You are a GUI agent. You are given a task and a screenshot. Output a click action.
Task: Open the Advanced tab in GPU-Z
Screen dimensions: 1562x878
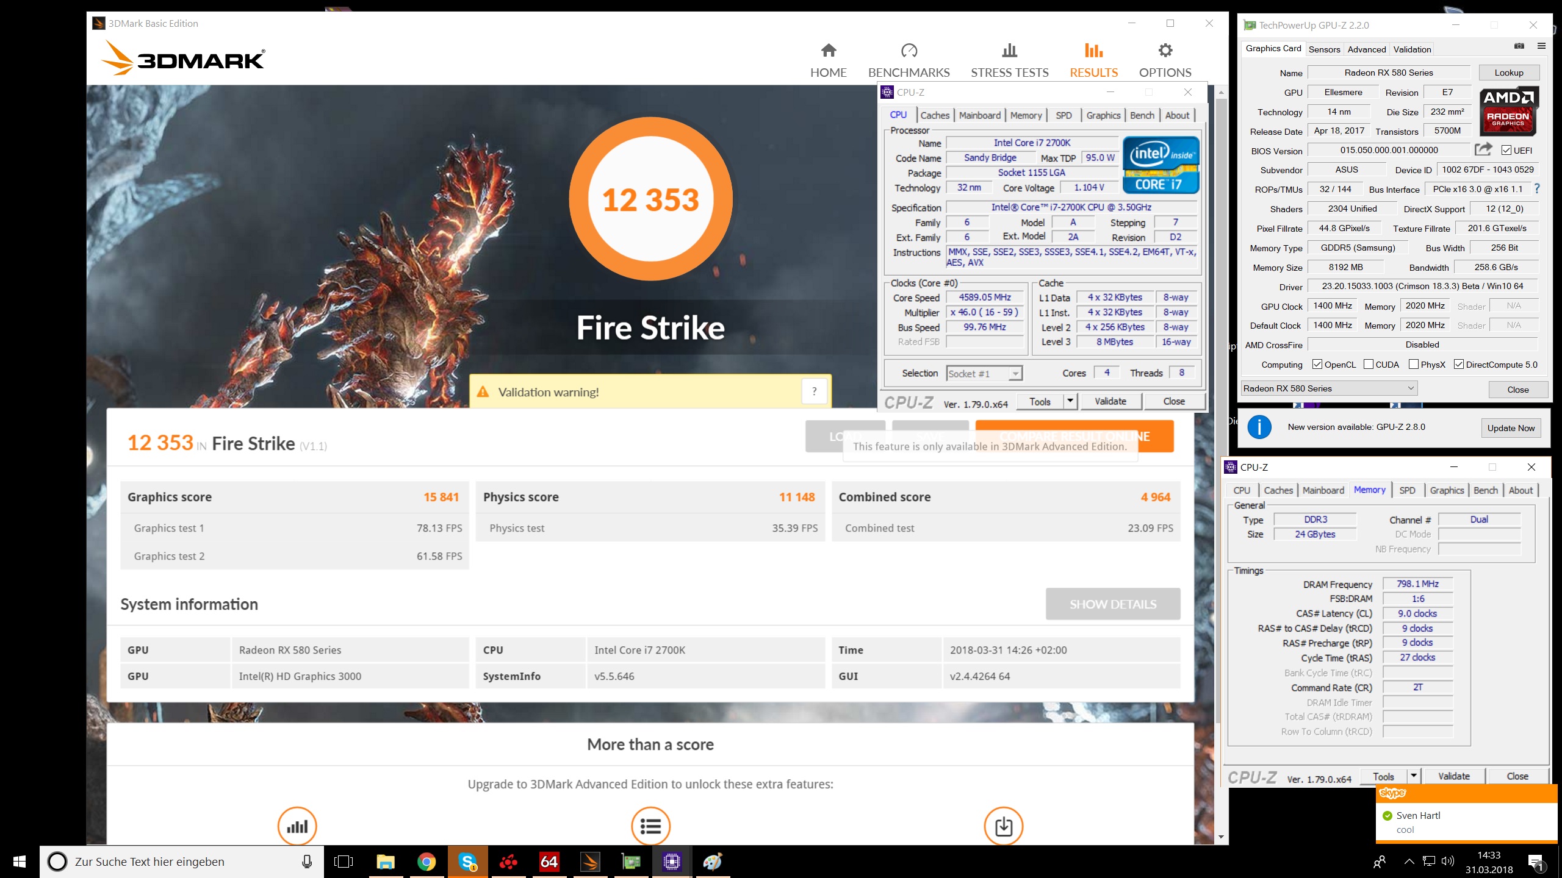(x=1367, y=49)
